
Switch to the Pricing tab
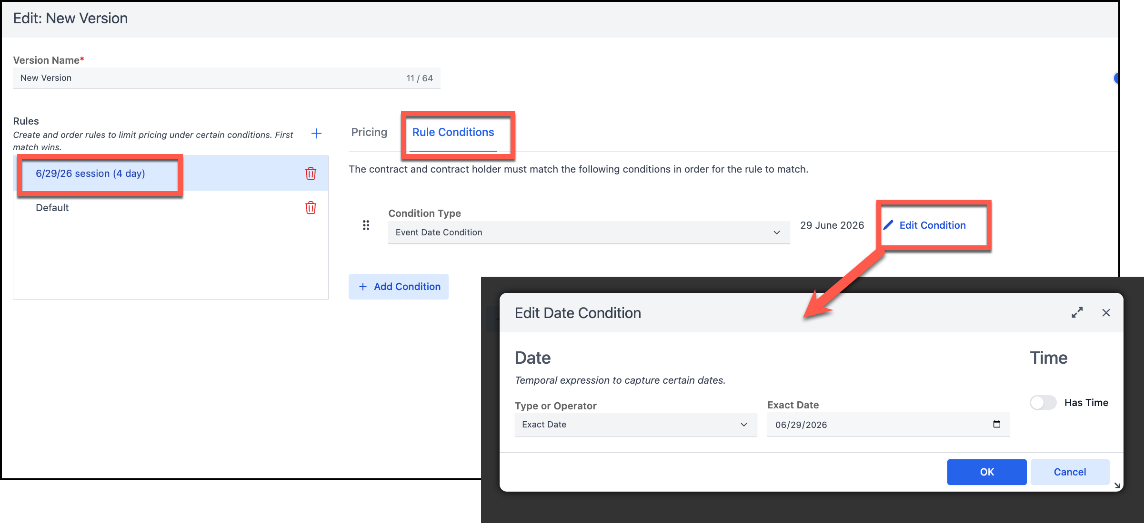pos(369,132)
